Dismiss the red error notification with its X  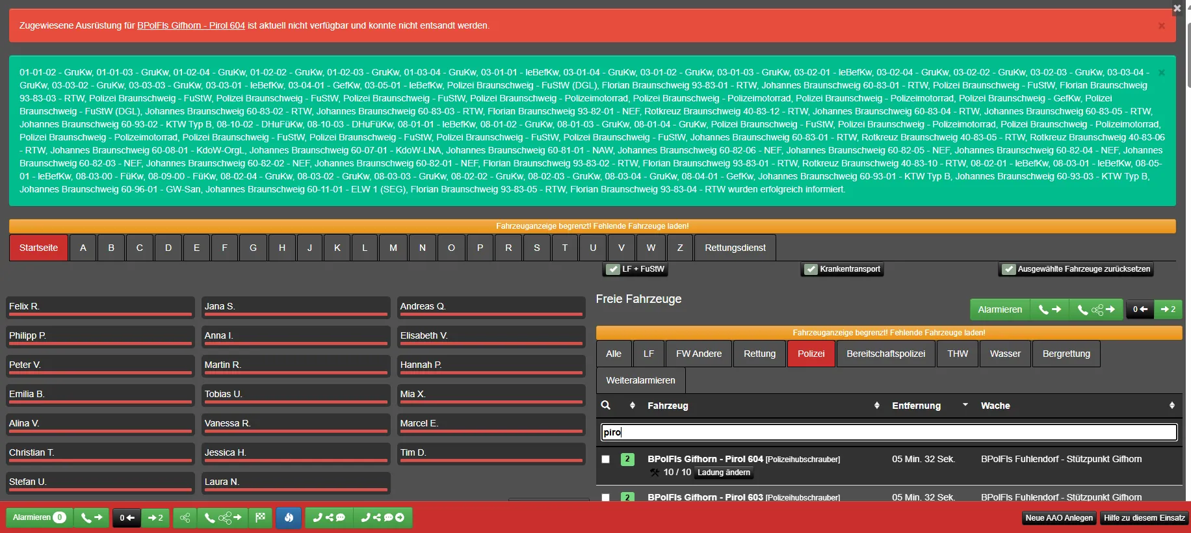pyautogui.click(x=1161, y=26)
